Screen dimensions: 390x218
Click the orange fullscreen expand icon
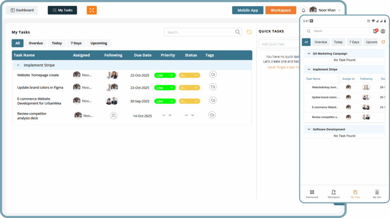pyautogui.click(x=91, y=10)
